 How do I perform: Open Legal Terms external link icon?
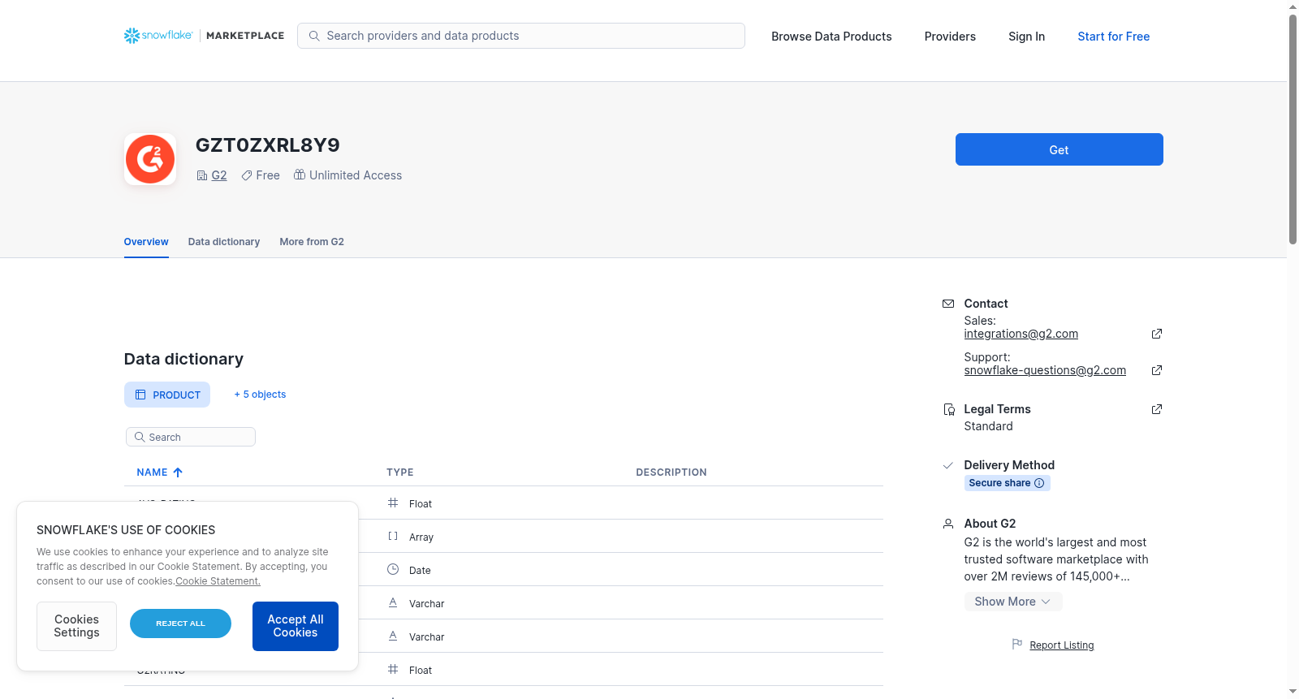(1157, 409)
